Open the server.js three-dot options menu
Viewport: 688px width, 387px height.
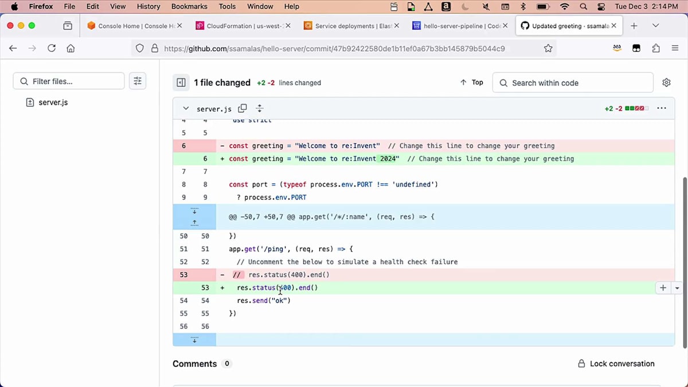(x=662, y=108)
